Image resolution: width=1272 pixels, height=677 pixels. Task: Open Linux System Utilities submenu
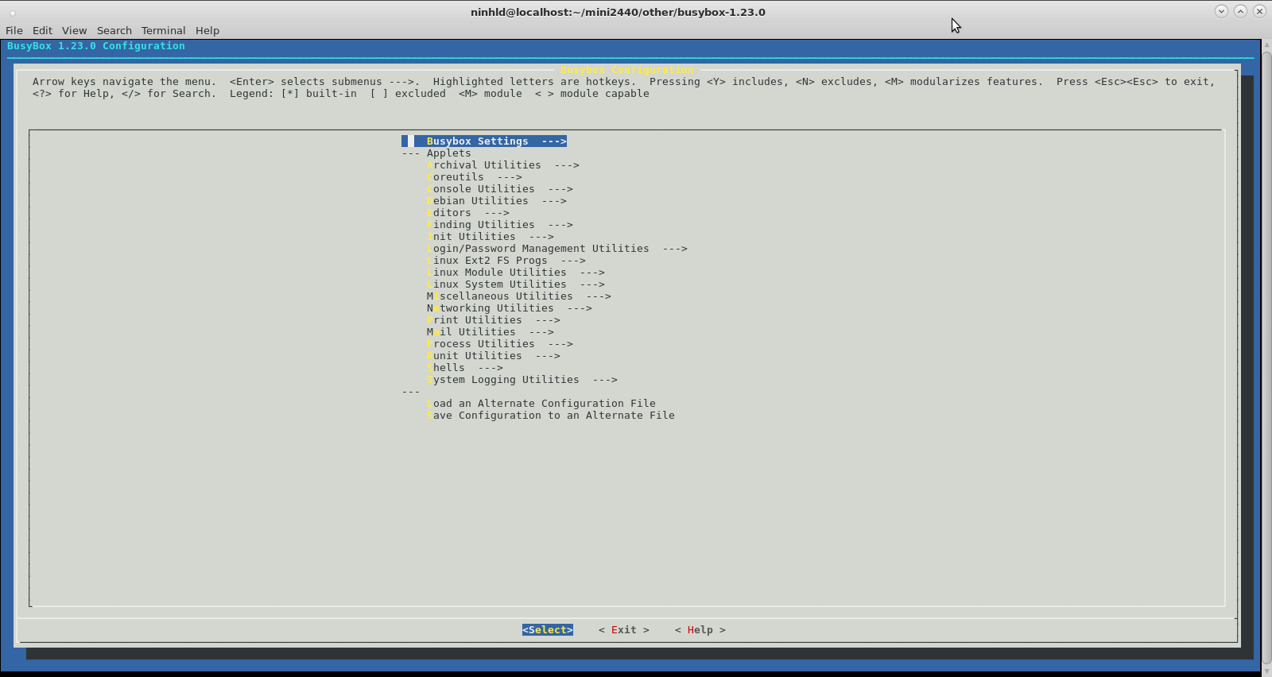516,284
